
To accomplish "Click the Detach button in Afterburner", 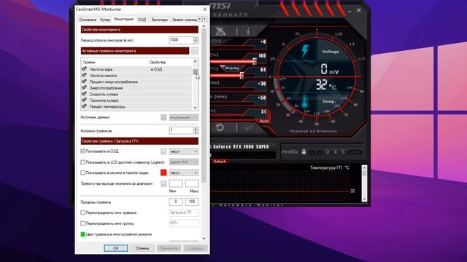I will pos(220,162).
